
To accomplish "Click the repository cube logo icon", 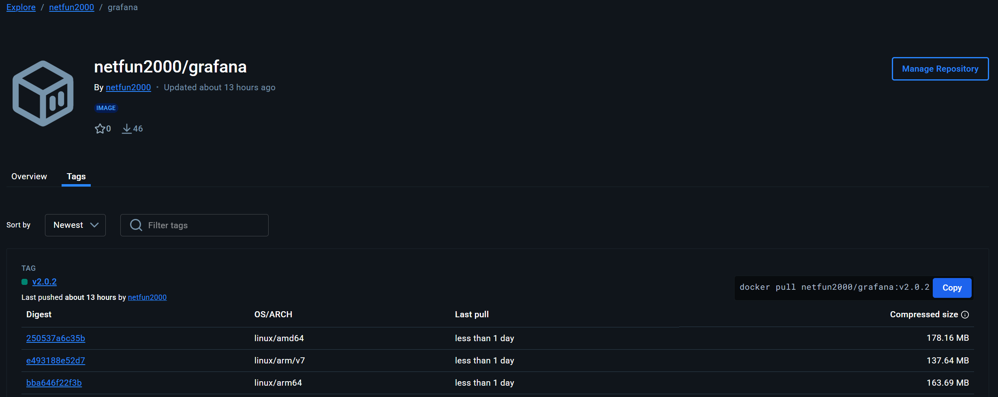I will (x=43, y=93).
